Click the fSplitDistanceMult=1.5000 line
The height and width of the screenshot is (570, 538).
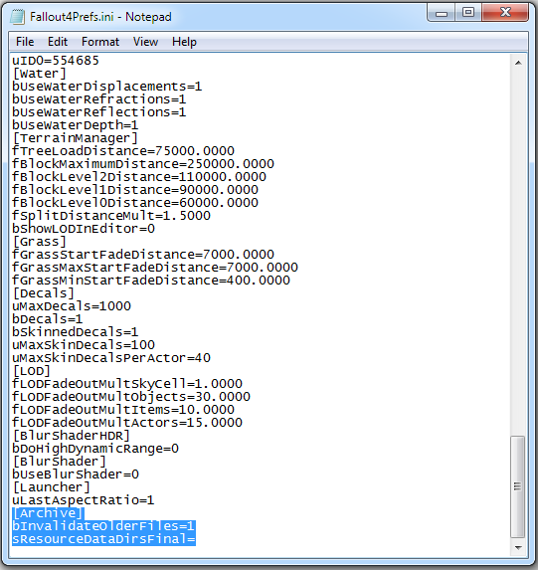click(110, 216)
